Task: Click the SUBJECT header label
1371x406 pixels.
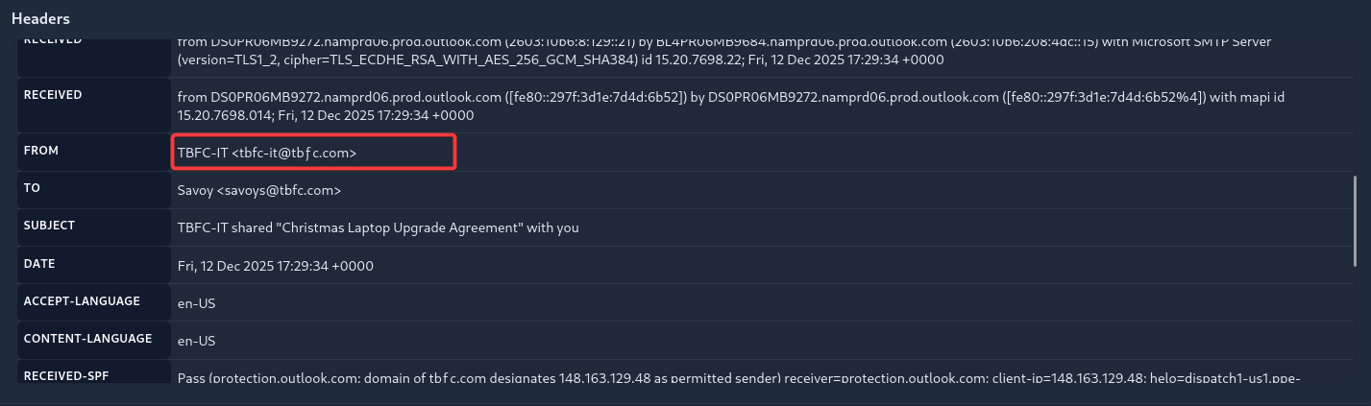Action: coord(49,226)
